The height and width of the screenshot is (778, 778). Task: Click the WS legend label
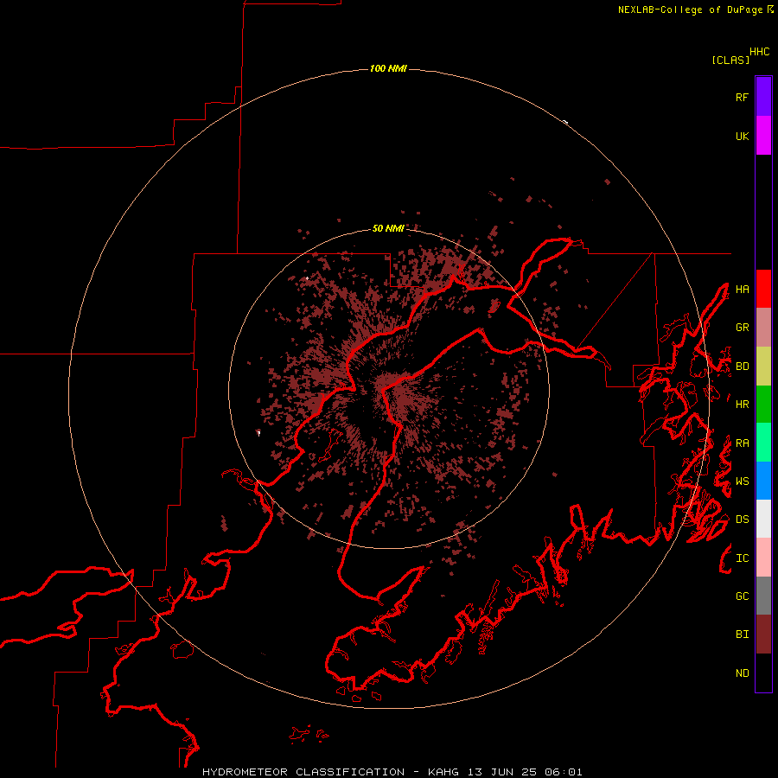pos(742,481)
